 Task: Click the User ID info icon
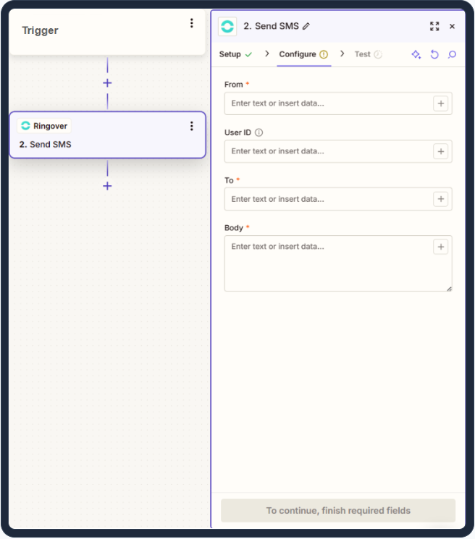point(259,132)
